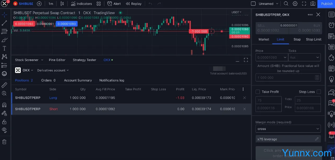The height and width of the screenshot is (160, 335).
Task: Select the Market order tab
Action: click(264, 39)
